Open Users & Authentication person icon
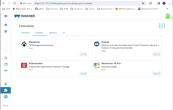 pos(6,84)
